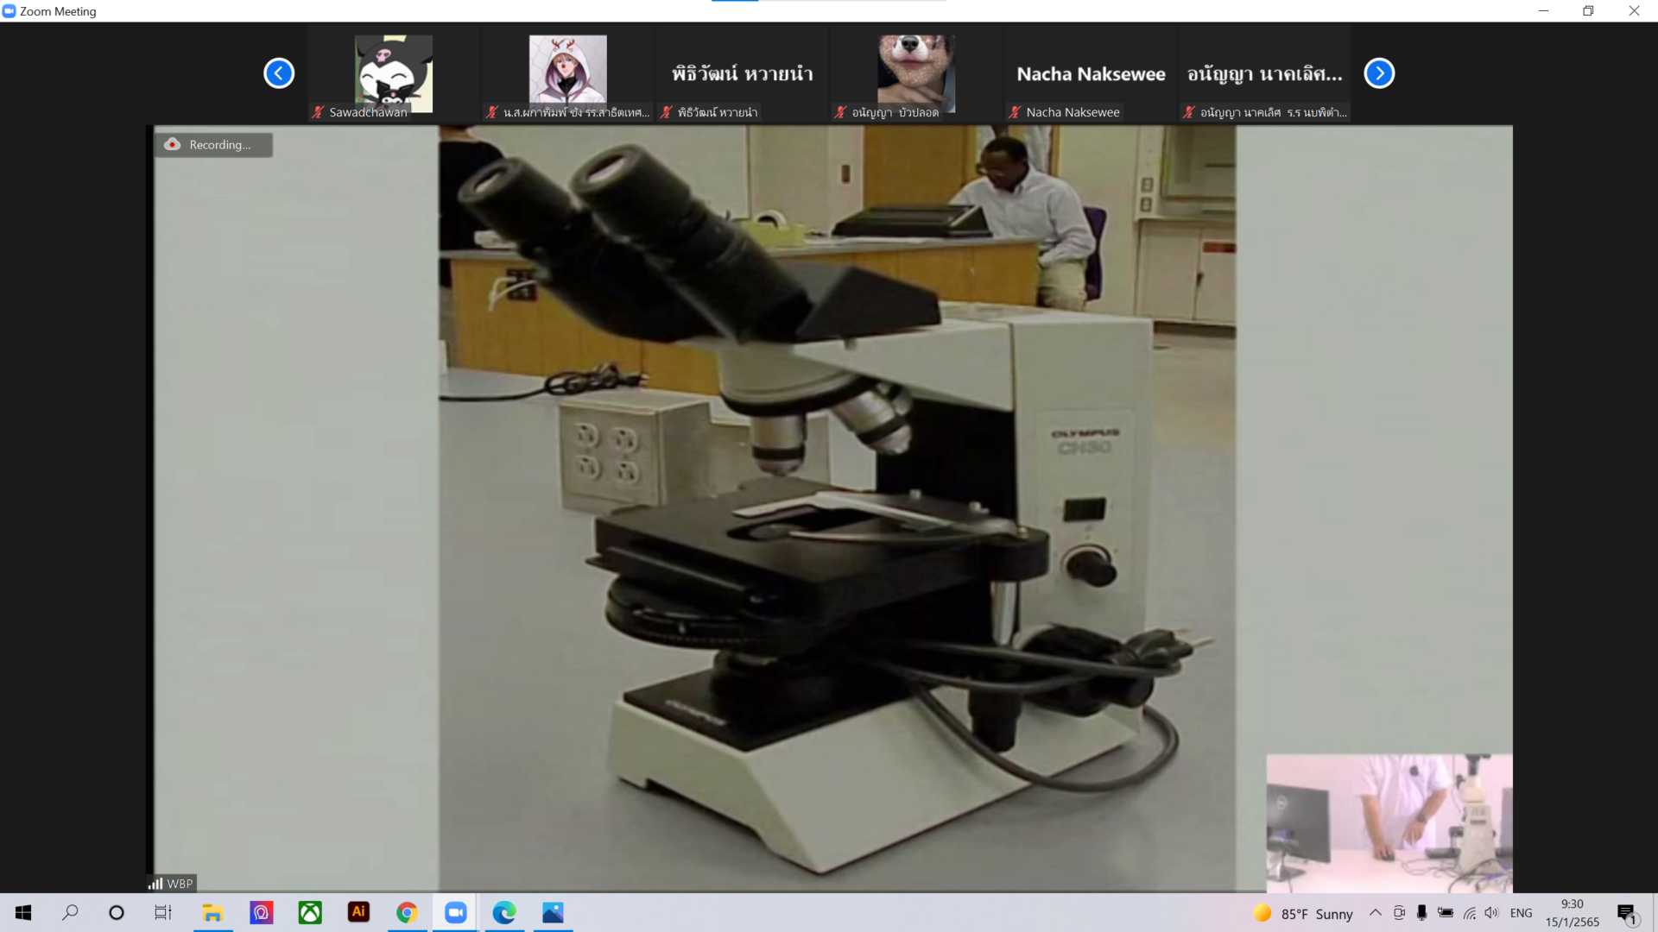Open Google Chrome from taskbar
This screenshot has height=932, width=1658.
point(407,912)
